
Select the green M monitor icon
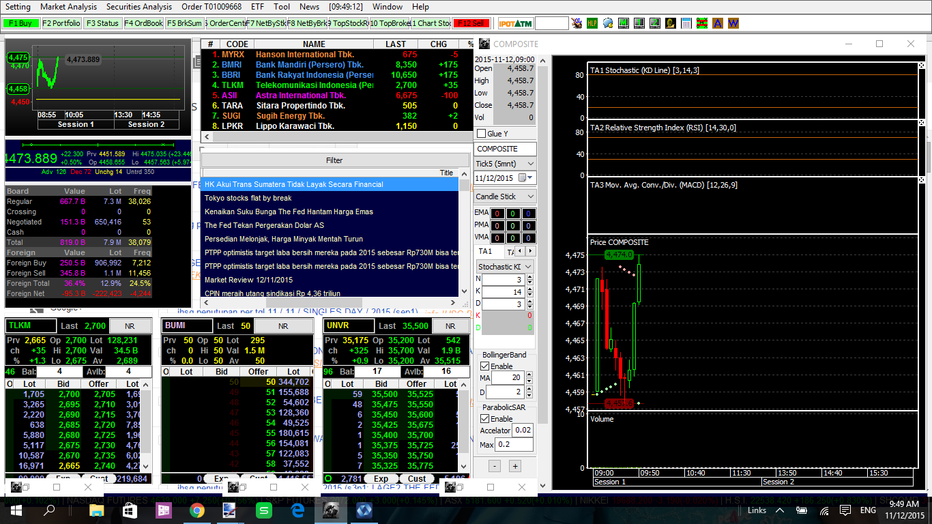click(623, 23)
